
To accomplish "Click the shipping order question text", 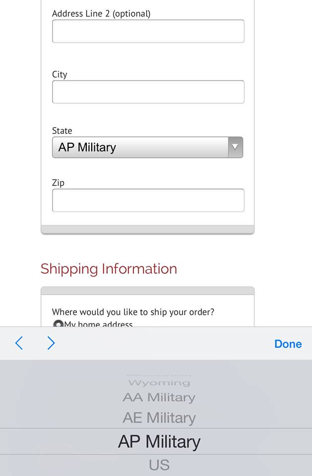I will click(133, 312).
